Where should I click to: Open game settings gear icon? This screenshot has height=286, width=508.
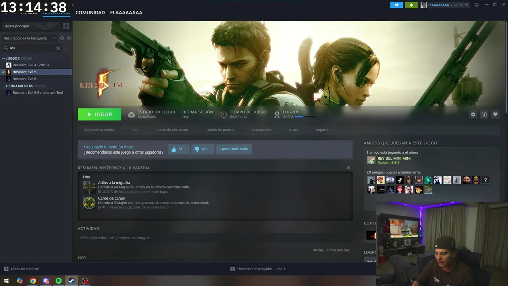click(x=473, y=114)
